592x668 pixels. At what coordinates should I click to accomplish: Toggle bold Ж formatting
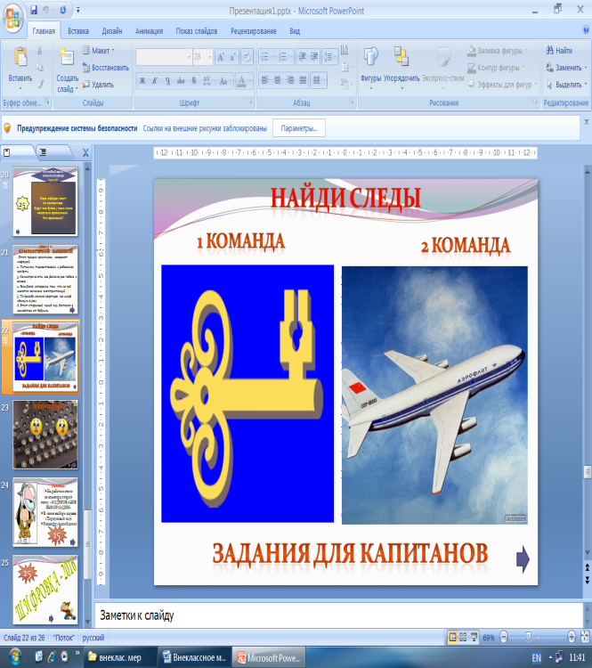[142, 80]
